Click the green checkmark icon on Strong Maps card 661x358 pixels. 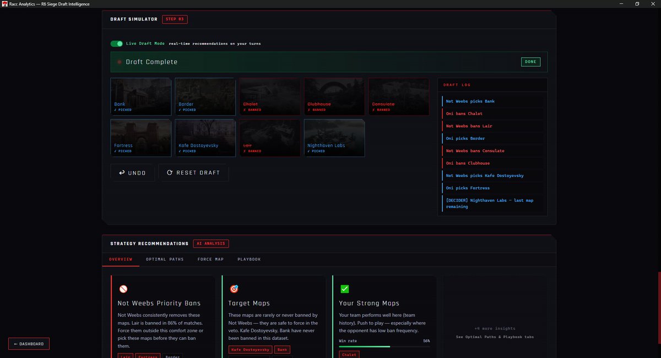point(345,289)
